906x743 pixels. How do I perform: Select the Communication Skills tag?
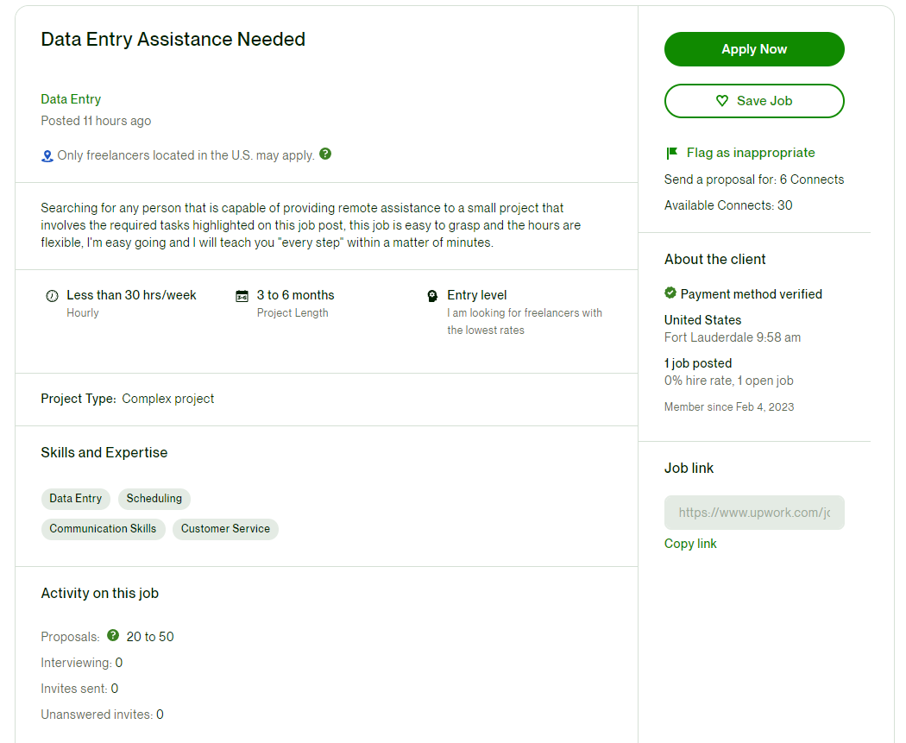[x=103, y=529]
